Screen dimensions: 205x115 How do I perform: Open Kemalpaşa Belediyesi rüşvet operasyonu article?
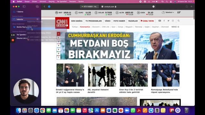[164, 91]
